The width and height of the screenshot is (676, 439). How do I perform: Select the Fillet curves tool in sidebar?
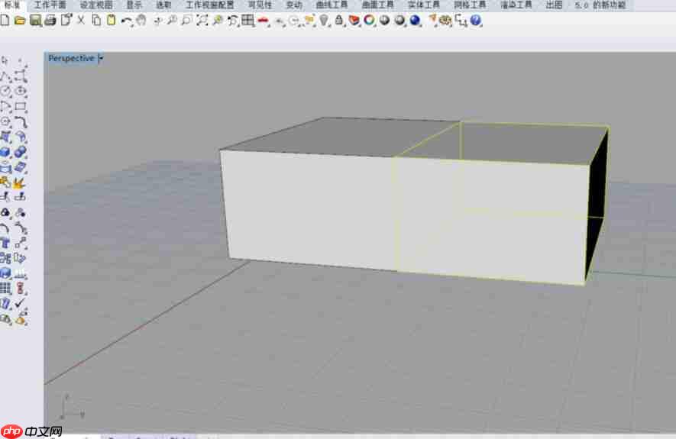coord(21,122)
